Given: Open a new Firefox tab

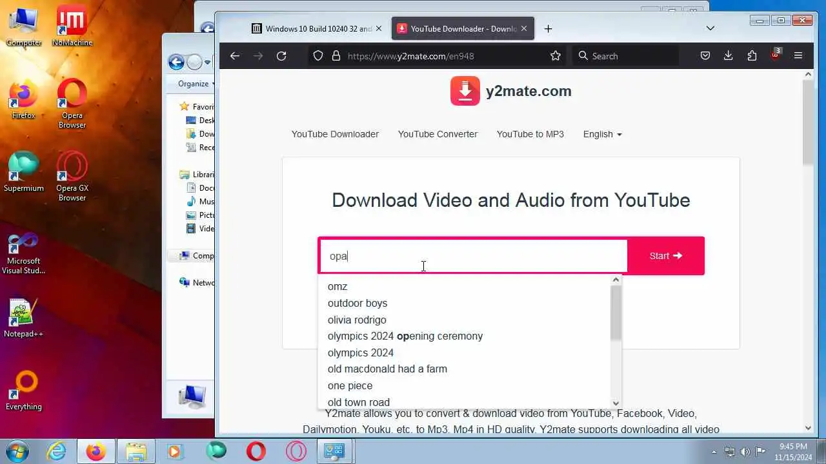Looking at the screenshot, I should pyautogui.click(x=548, y=28).
